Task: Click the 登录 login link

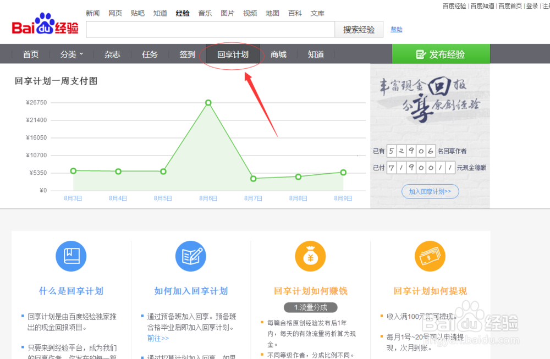Action: point(532,6)
